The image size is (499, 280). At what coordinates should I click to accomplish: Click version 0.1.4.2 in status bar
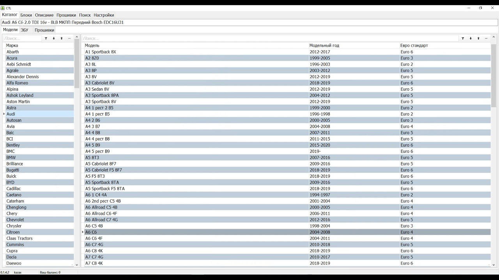(5, 273)
